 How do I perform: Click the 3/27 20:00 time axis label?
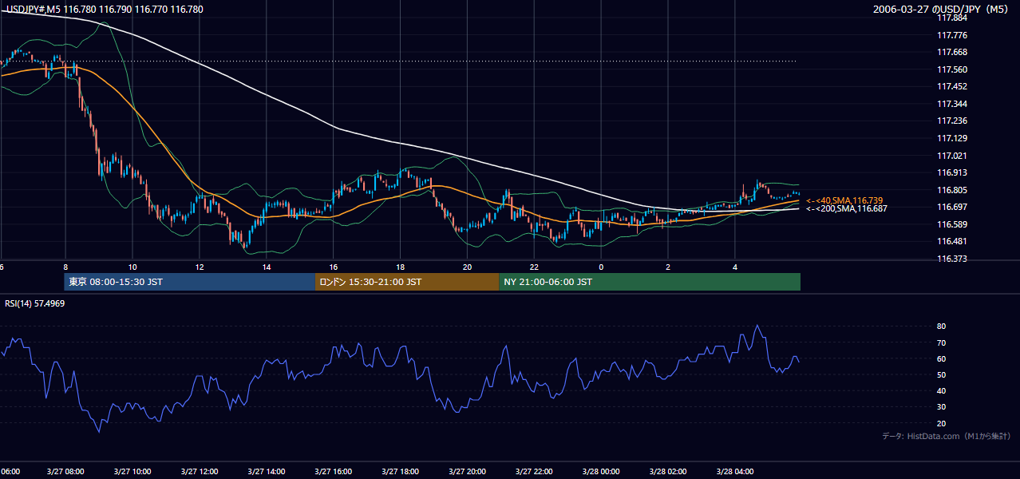pos(468,472)
